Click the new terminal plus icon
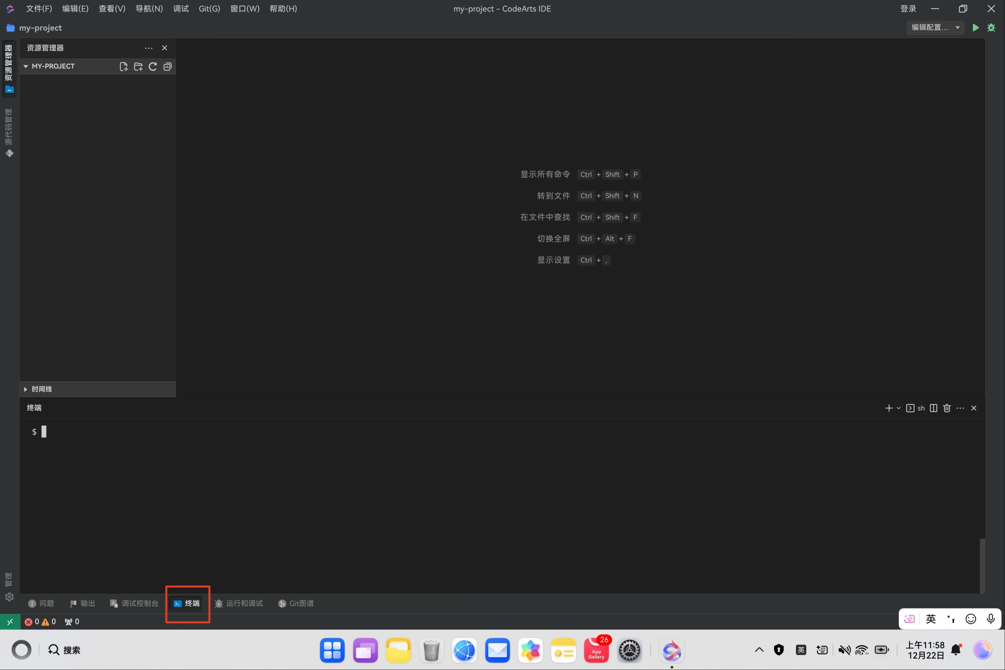1005x670 pixels. click(x=889, y=408)
